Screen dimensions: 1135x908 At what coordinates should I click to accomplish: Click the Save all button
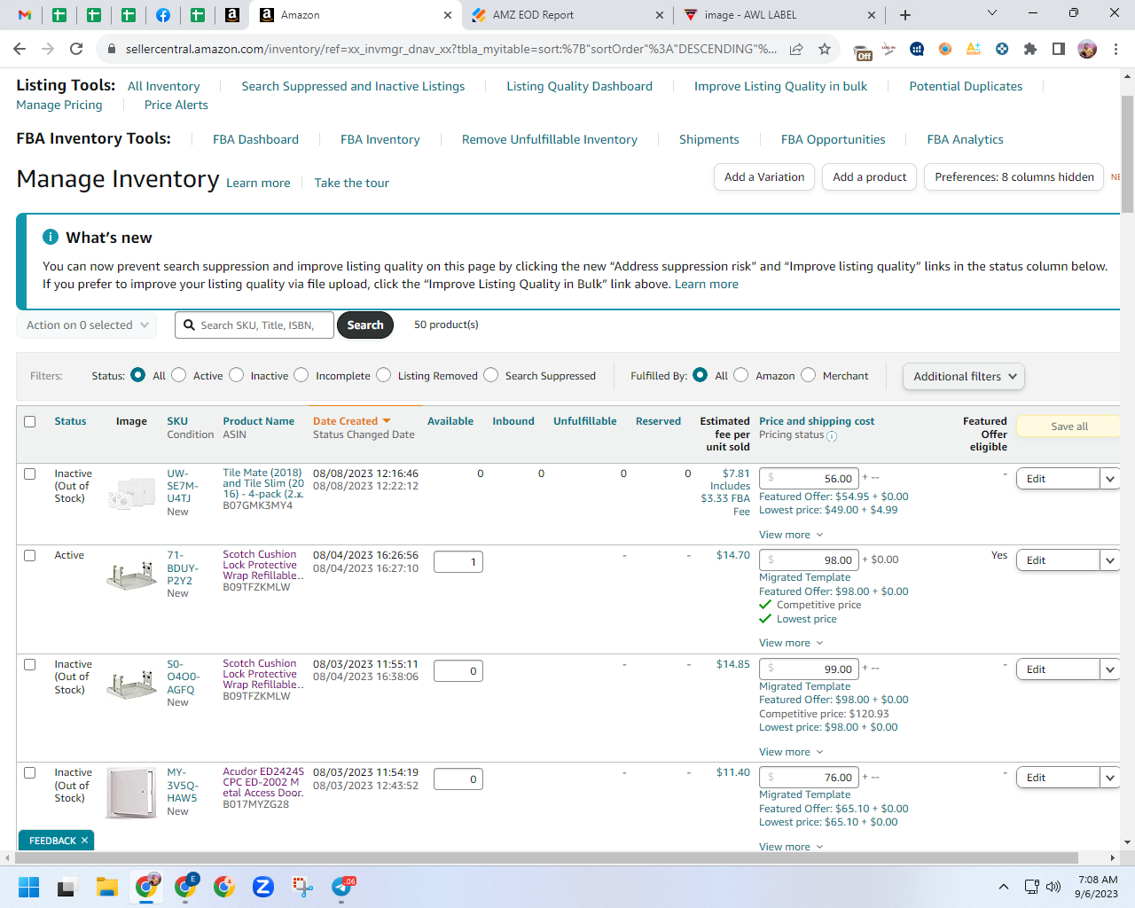[x=1069, y=427]
